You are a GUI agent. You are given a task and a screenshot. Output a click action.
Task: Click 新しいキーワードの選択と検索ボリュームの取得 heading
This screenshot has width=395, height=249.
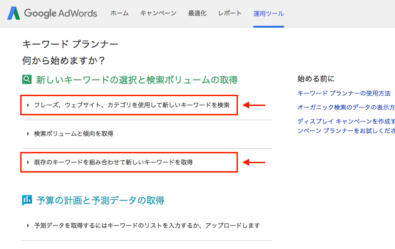pos(137,80)
